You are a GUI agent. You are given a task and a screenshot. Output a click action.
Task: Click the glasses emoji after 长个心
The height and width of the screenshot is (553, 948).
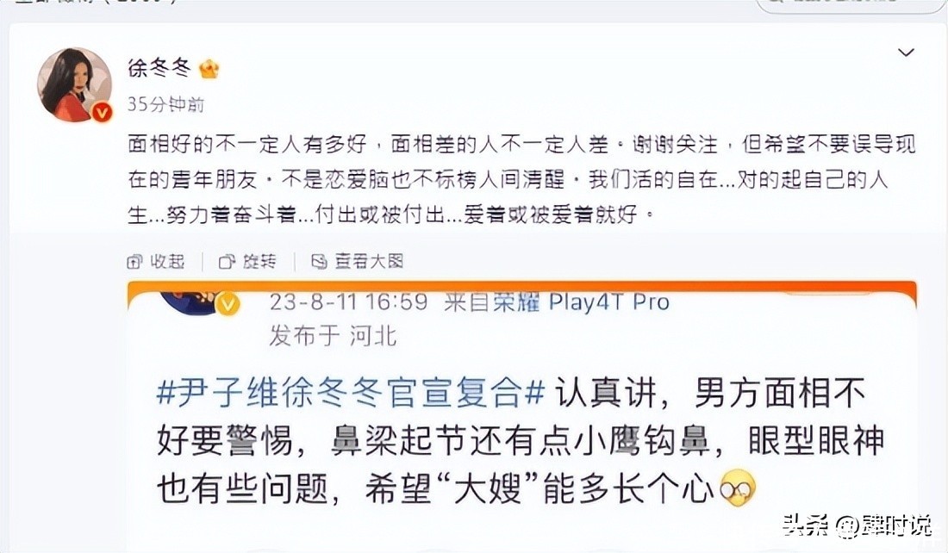click(738, 488)
